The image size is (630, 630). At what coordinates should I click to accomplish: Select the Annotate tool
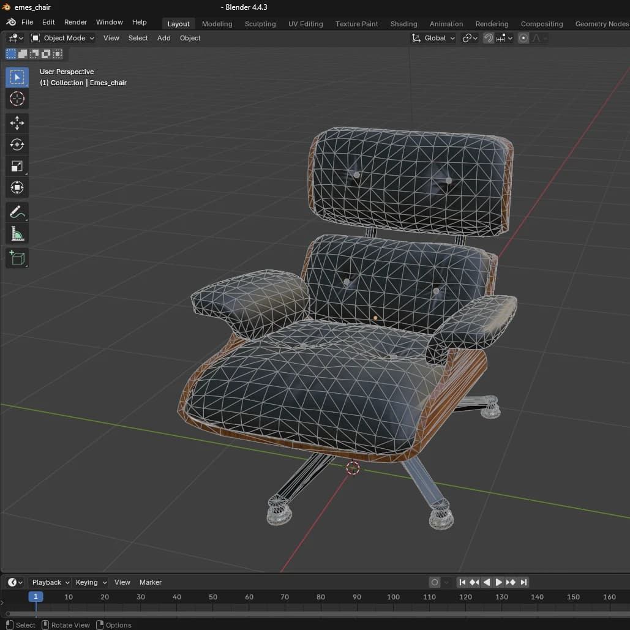tap(17, 212)
